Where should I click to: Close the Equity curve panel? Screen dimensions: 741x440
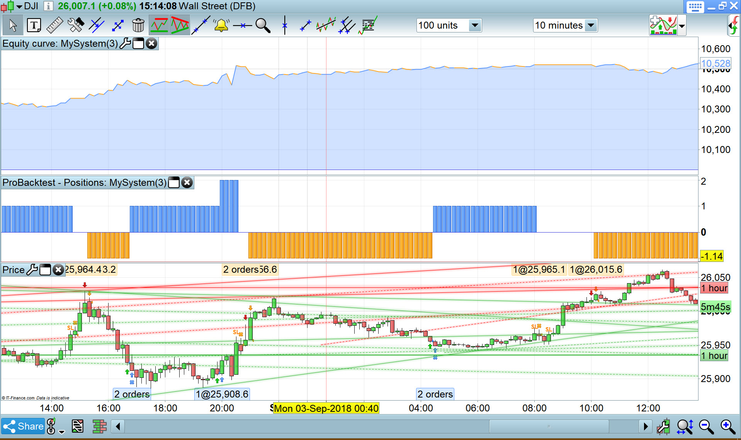click(152, 43)
